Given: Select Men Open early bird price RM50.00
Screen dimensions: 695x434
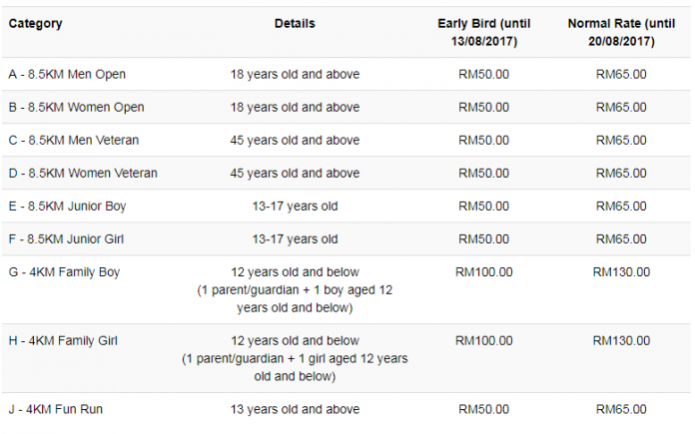Looking at the screenshot, I should click(x=484, y=75).
